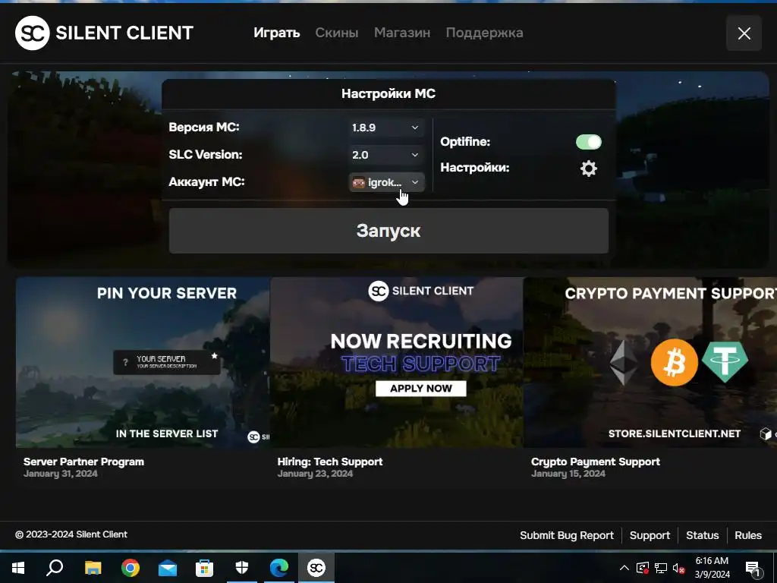
Task: Open the Версия MC 1.8.9 dropdown
Action: 385,128
